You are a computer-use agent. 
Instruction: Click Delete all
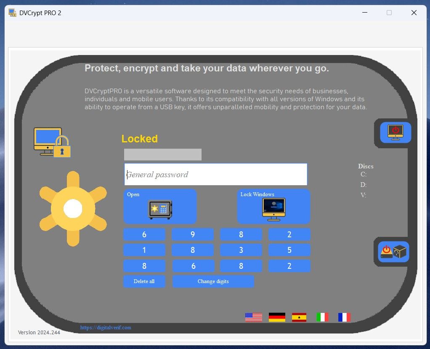[144, 281]
